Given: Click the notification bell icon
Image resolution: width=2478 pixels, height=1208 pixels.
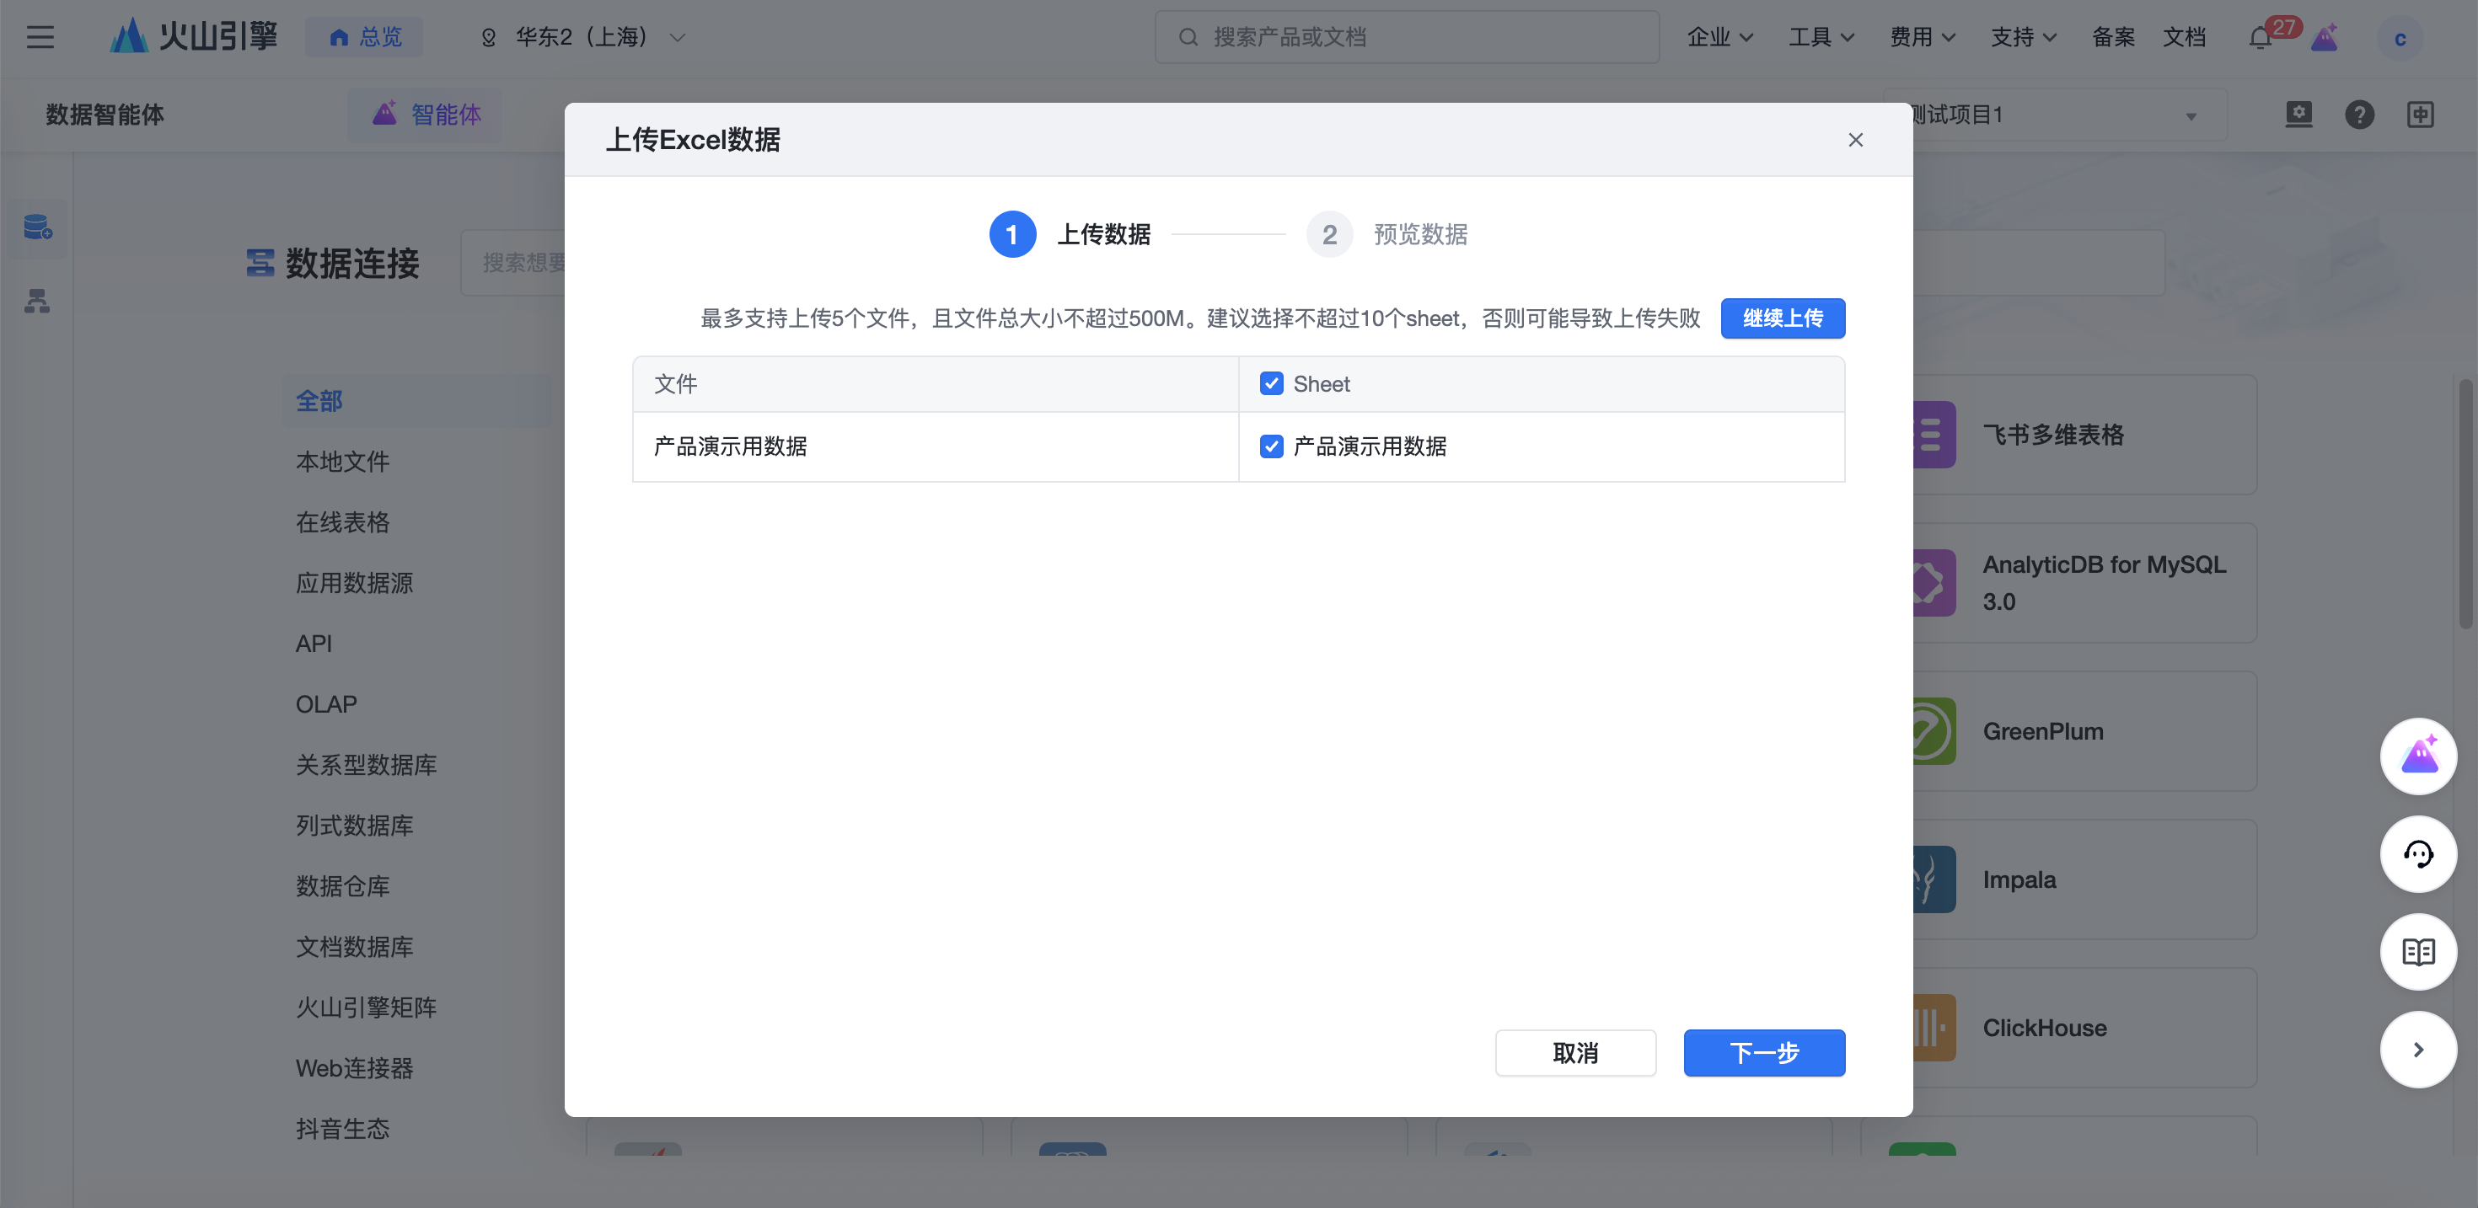Looking at the screenshot, I should 2260,38.
